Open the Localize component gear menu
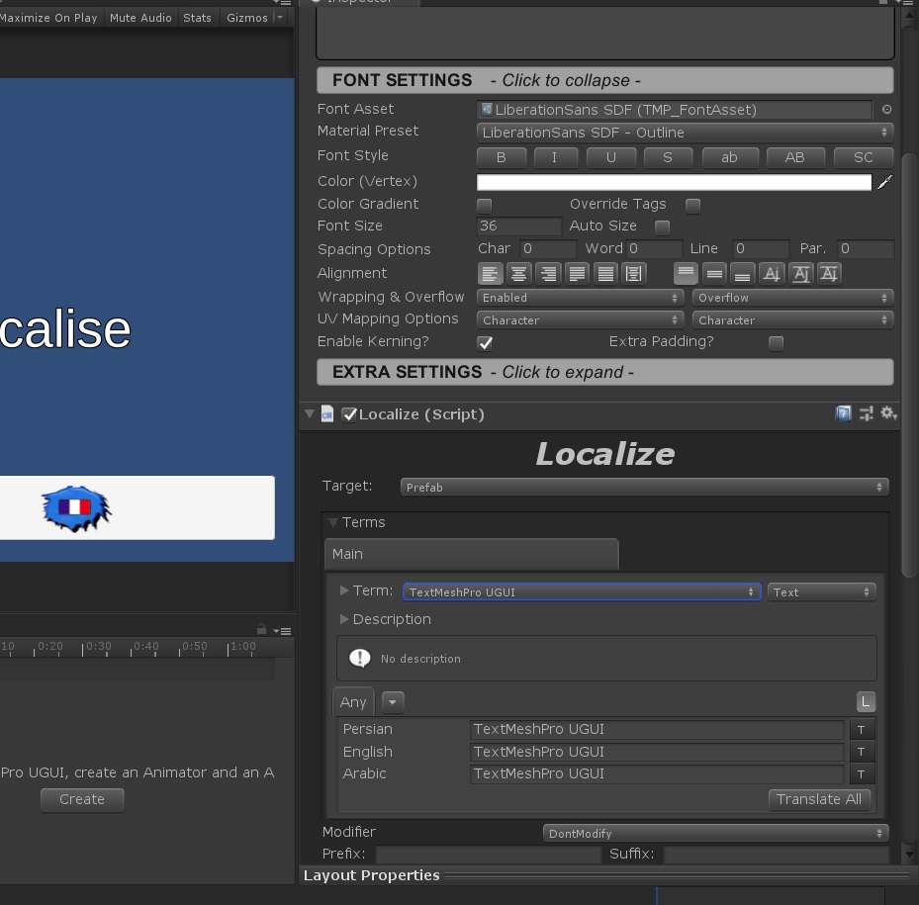The image size is (919, 905). [x=887, y=414]
